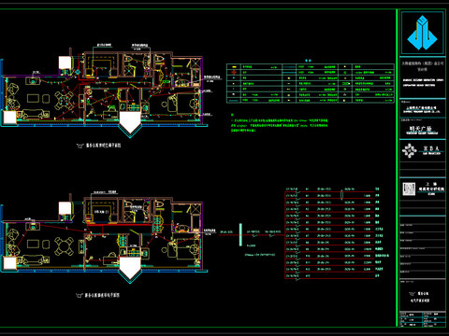Select the cyan legend title above the table
Image resolution: width=449 pixels, height=336 pixels.
point(308,61)
